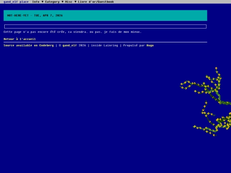Screen dimensions: 231x173
Task: Click the 'Propulsé par' footer text
Action: coord(134,45)
